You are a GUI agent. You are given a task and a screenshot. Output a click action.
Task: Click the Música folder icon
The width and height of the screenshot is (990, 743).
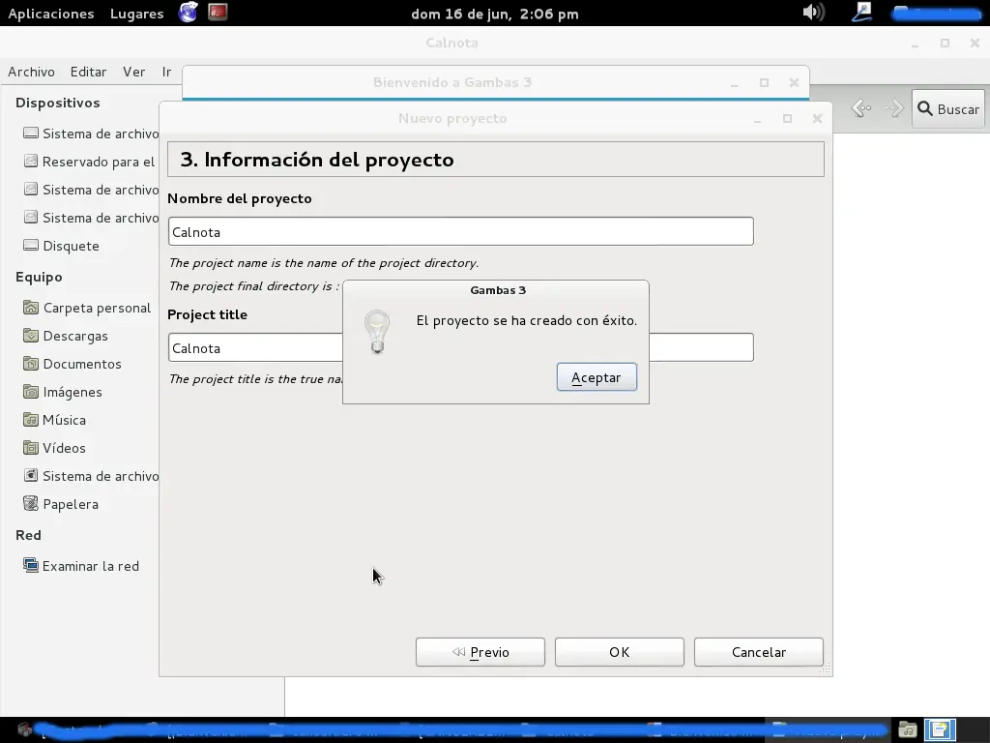point(31,420)
